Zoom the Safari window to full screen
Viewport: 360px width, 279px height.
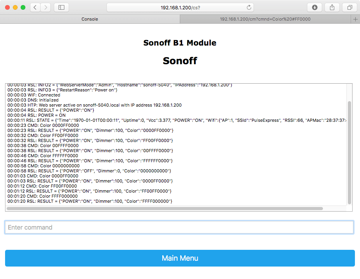point(23,7)
